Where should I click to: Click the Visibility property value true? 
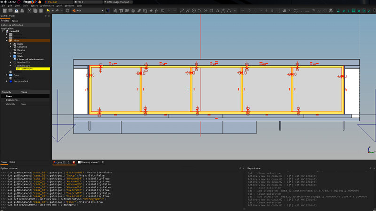(23, 104)
